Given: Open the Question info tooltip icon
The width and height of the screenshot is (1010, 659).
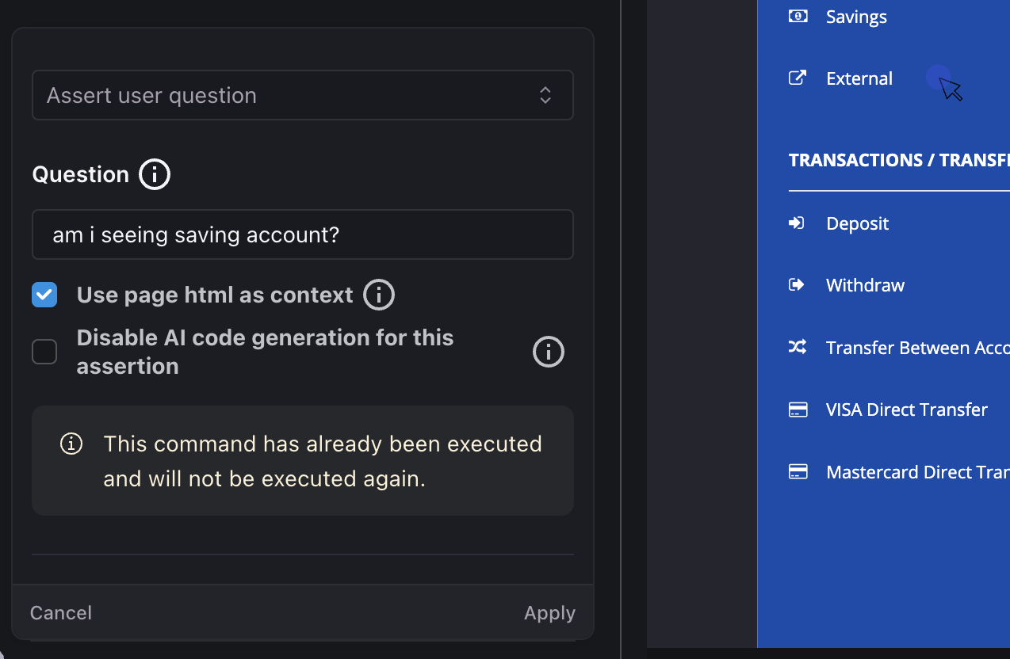Looking at the screenshot, I should (x=155, y=174).
